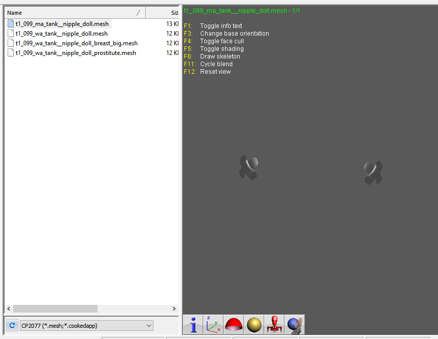Sort files by the Name column header
438x339 pixels.
coord(75,13)
